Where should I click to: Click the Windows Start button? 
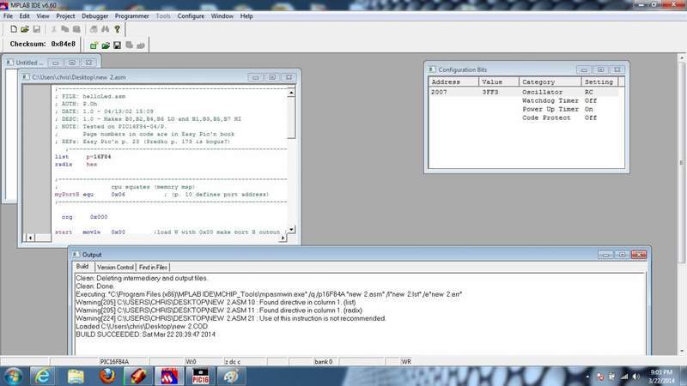pyautogui.click(x=13, y=377)
